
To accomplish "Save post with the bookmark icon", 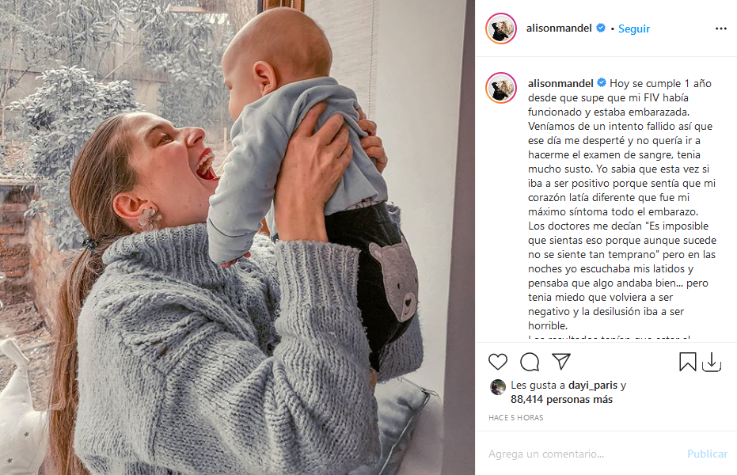I will click(688, 362).
